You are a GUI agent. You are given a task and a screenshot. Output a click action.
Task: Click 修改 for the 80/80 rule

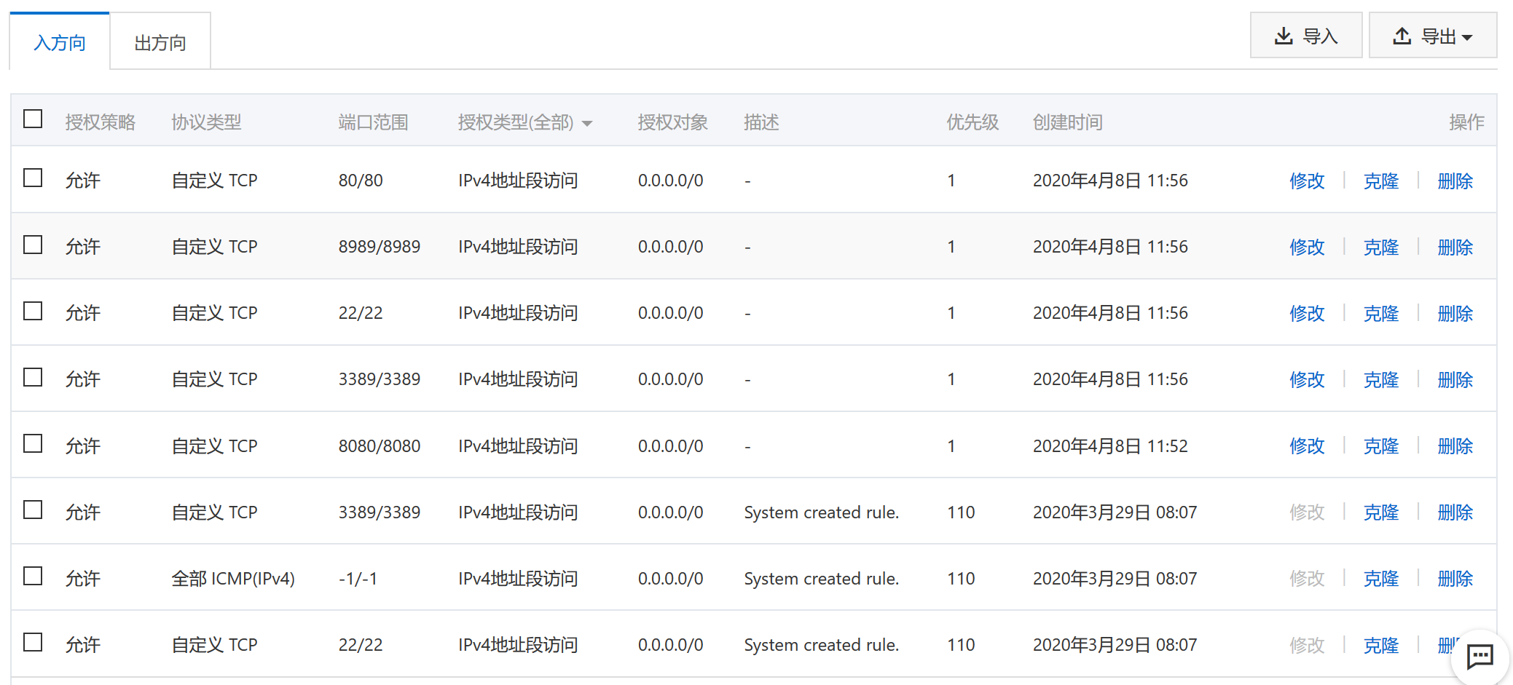click(1307, 181)
